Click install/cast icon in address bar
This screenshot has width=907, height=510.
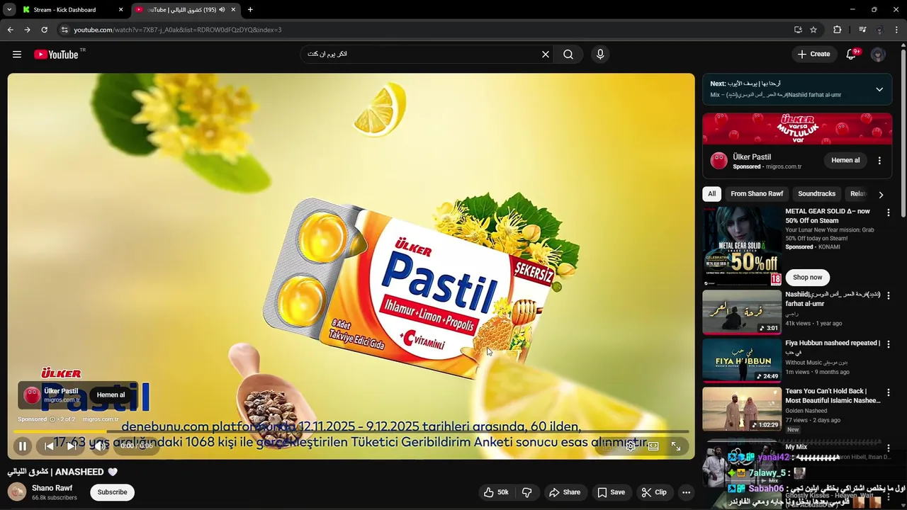tap(798, 30)
